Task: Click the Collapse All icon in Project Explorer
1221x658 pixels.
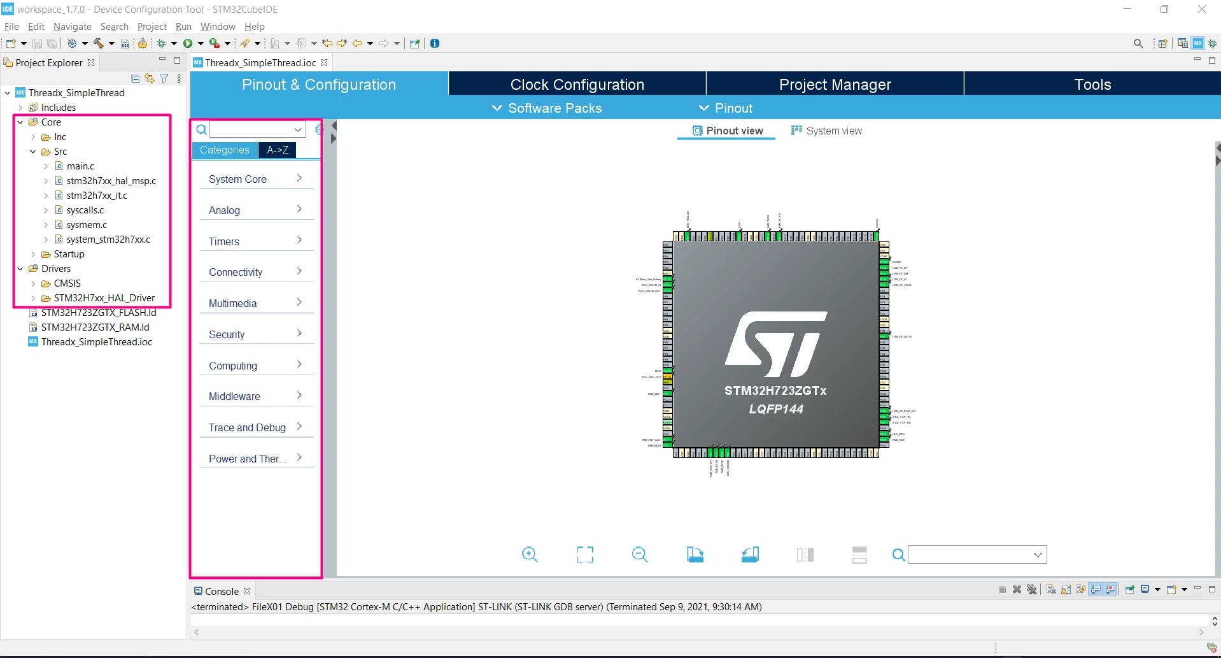Action: [x=135, y=78]
